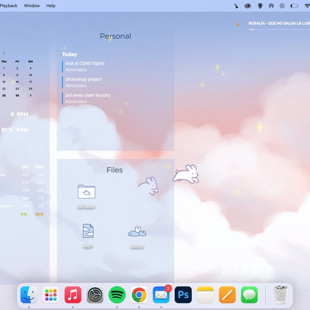The height and width of the screenshot is (310, 310).
Task: Open the Now Playing menu bar icon
Action: [x=282, y=6]
